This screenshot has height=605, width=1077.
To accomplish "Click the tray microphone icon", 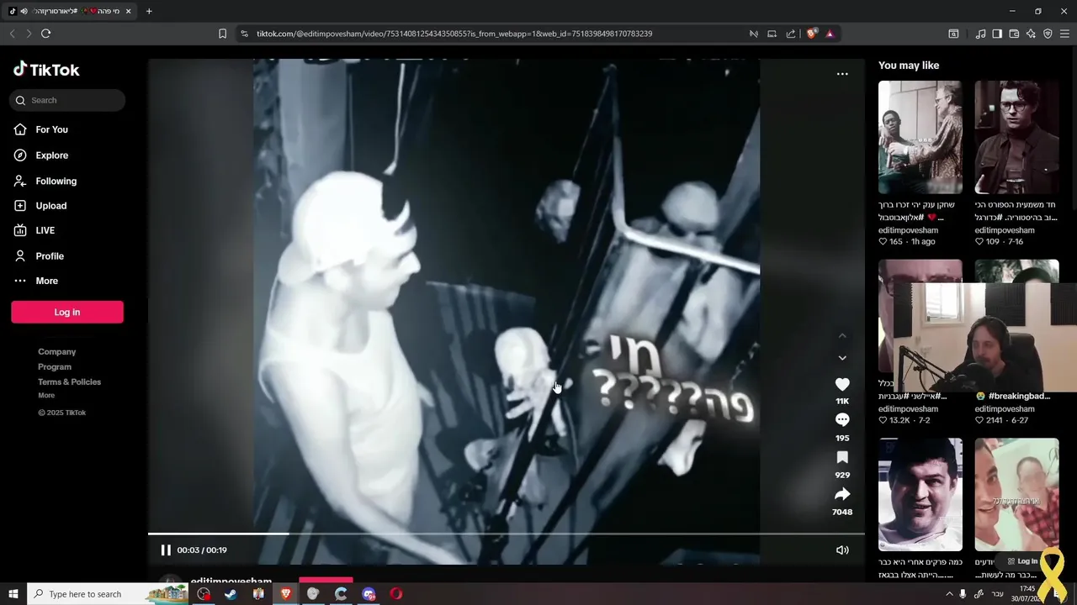I will pos(963,594).
